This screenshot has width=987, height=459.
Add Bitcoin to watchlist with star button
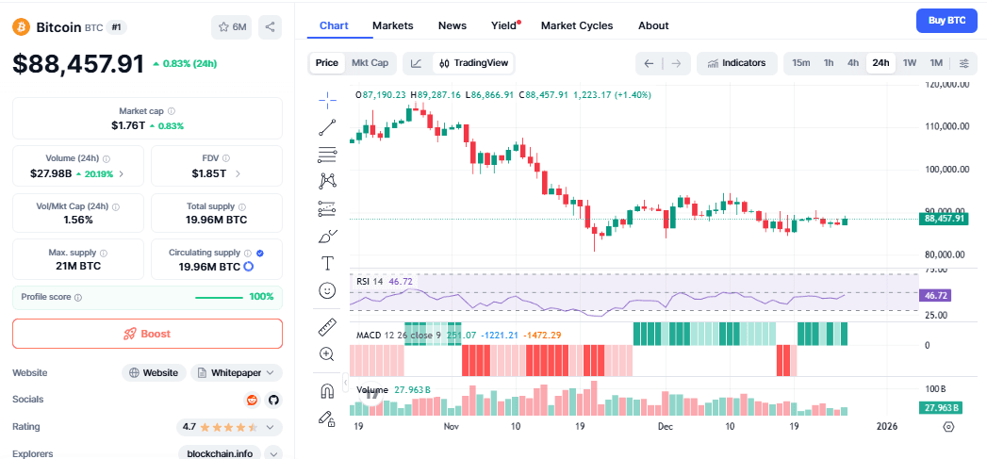pos(231,27)
